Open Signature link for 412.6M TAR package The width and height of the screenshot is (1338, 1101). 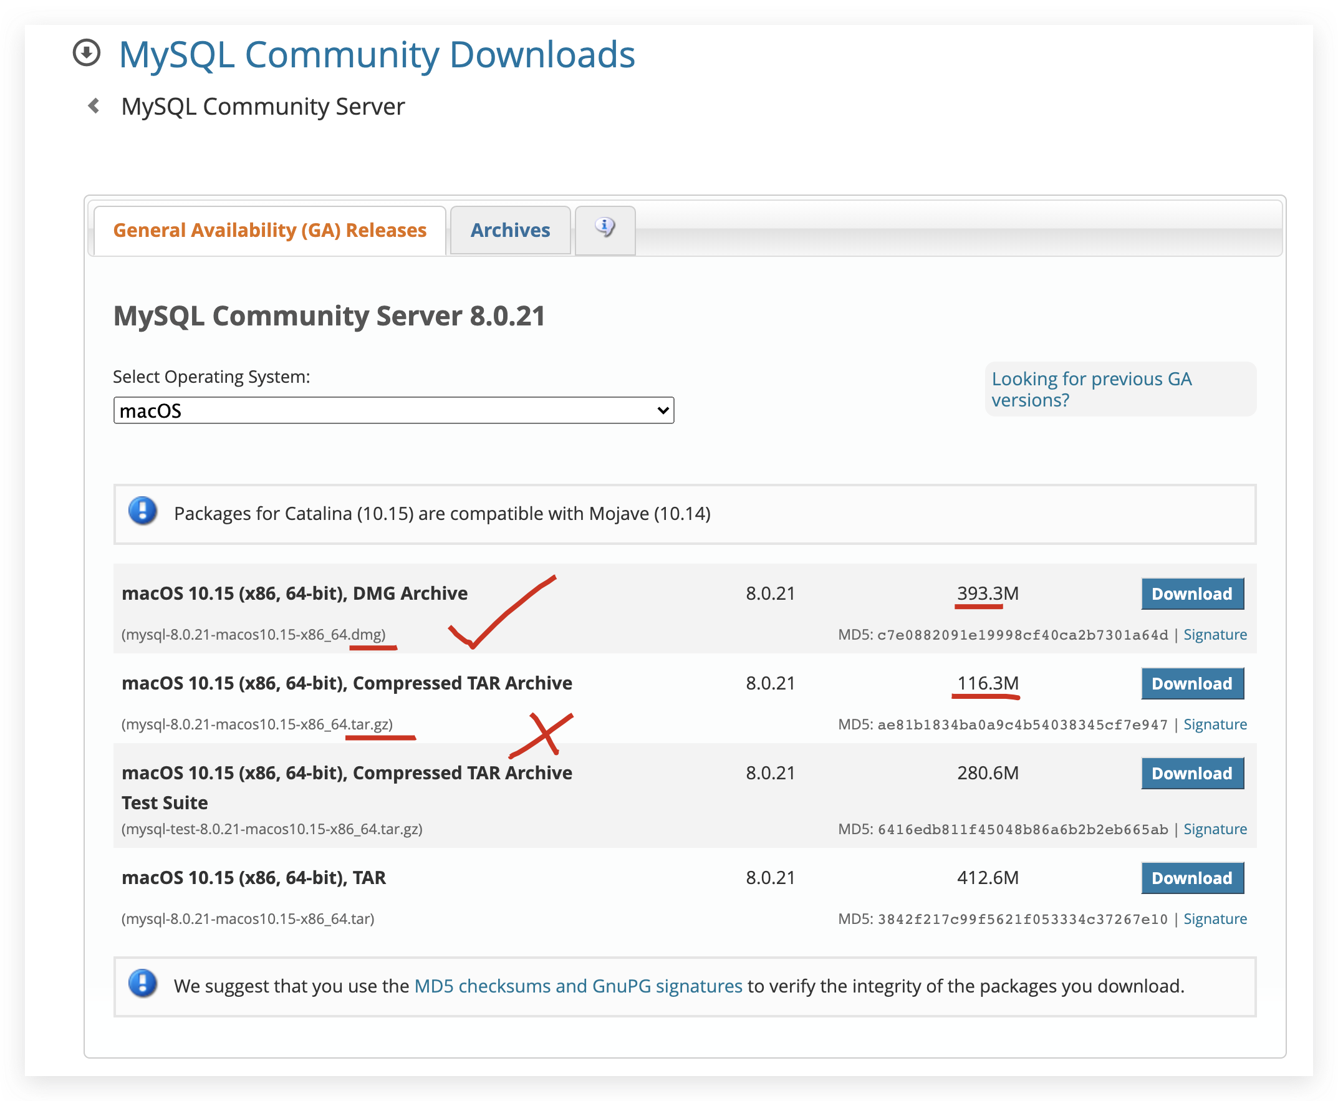[1215, 920]
